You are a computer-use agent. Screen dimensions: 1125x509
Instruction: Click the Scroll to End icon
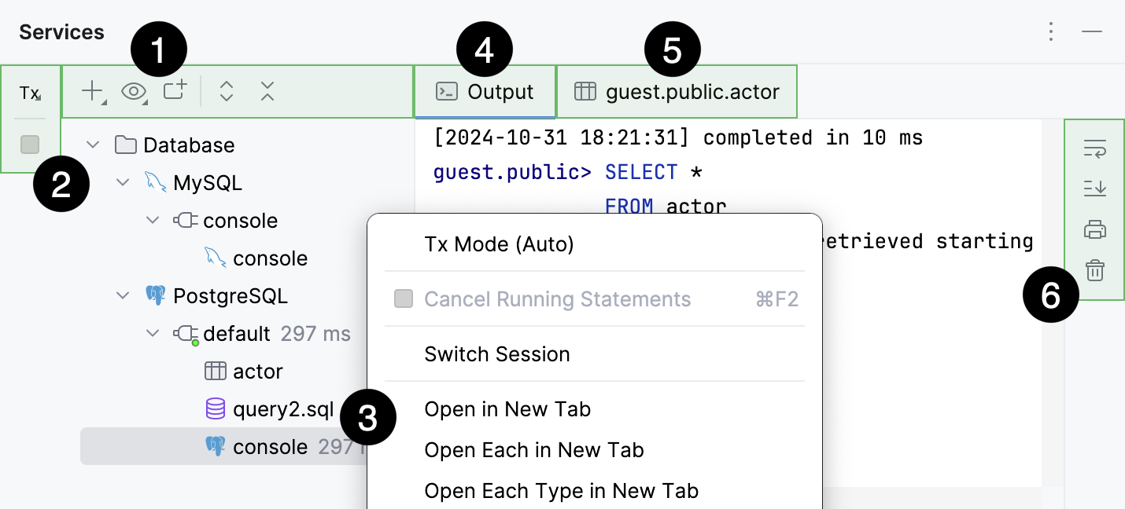pyautogui.click(x=1094, y=189)
